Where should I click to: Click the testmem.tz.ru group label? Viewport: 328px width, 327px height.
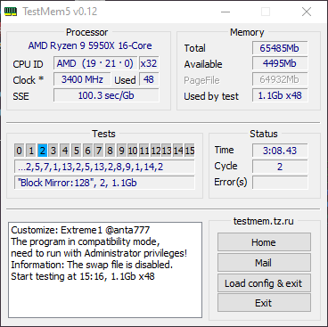point(264,221)
